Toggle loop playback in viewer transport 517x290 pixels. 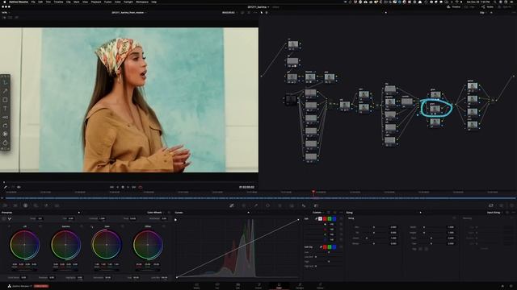coord(140,187)
